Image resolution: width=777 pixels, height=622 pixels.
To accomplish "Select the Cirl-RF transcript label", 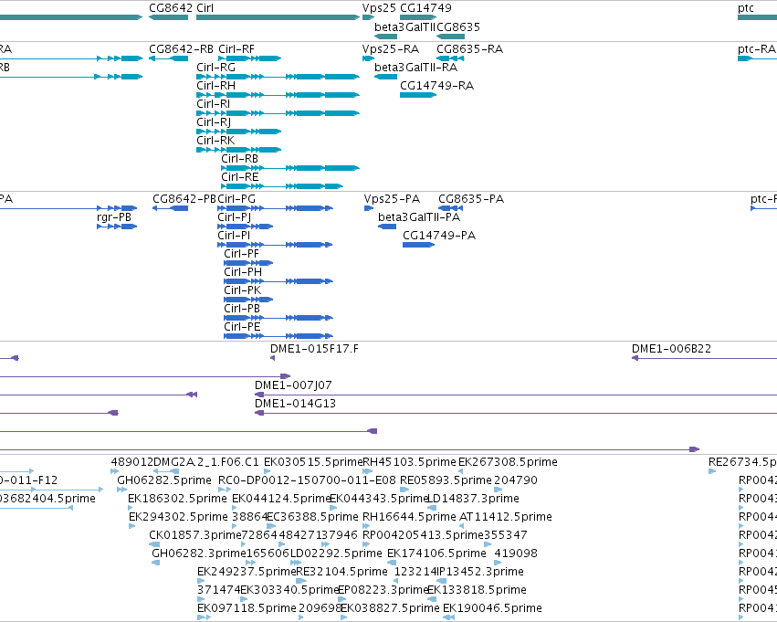I will [236, 49].
